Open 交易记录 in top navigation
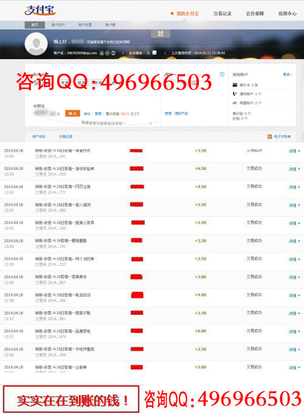This screenshot has width=304, height=414. pyautogui.click(x=223, y=13)
